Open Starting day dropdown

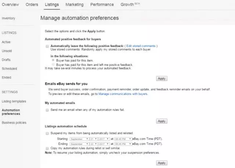(x=94, y=139)
